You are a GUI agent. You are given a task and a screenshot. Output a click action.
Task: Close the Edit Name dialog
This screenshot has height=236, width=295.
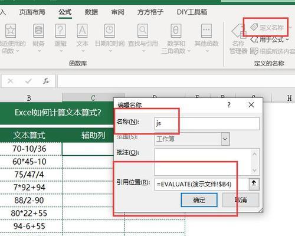(x=251, y=105)
